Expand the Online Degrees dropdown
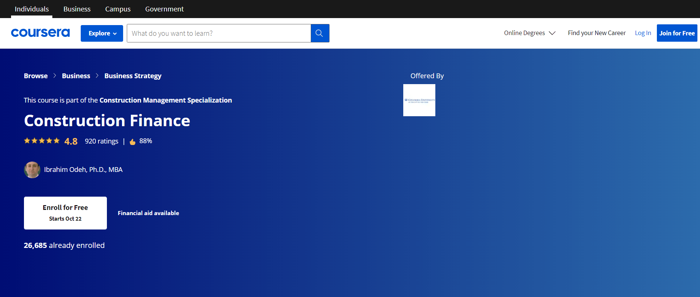The height and width of the screenshot is (297, 700). [529, 33]
